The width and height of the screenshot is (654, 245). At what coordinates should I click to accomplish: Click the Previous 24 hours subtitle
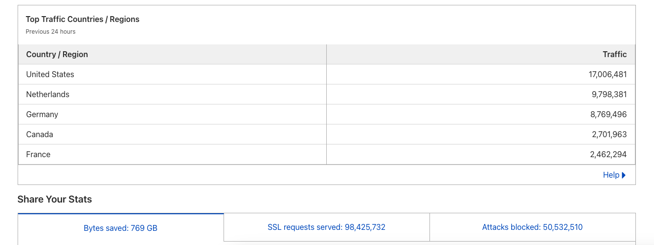pos(51,32)
